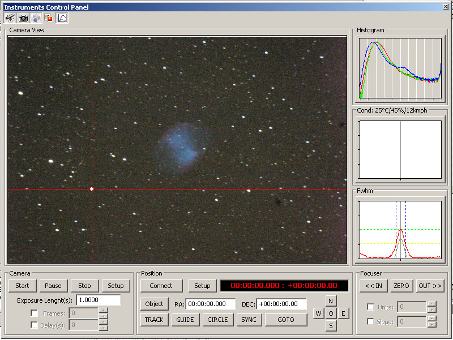
Task: Enable the focuser Units checkbox
Action: click(x=370, y=307)
